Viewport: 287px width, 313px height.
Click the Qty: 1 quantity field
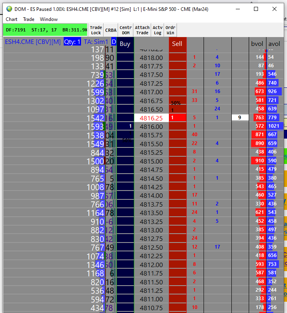[72, 42]
